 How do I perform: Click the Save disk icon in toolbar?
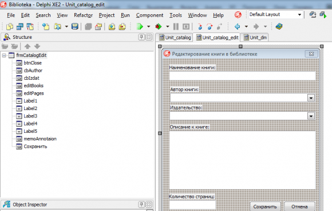coord(75,27)
